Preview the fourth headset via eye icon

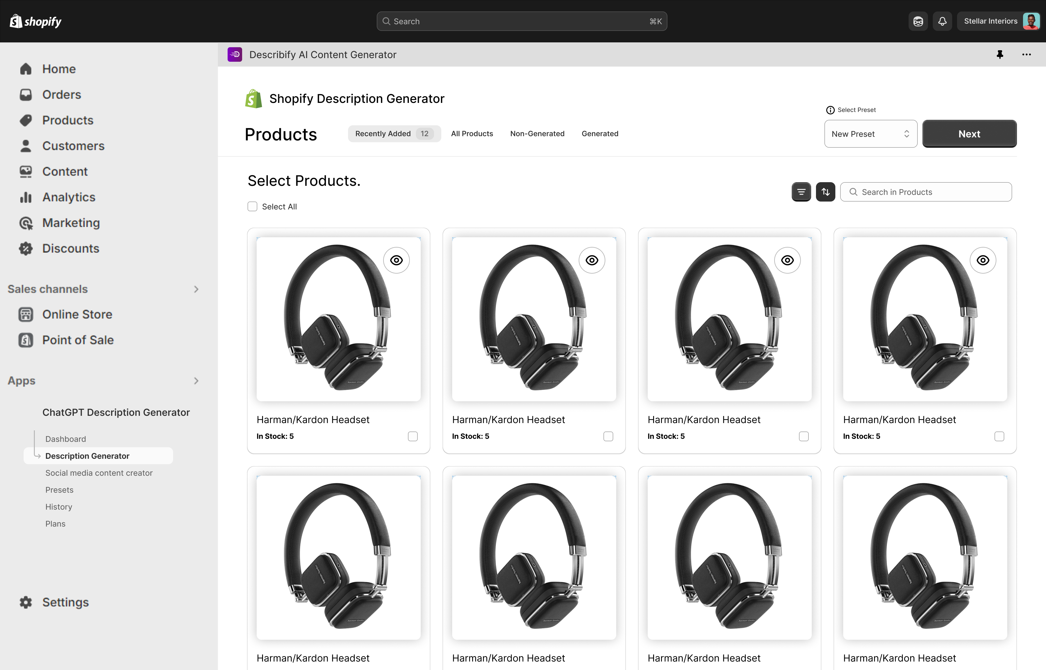click(x=982, y=260)
